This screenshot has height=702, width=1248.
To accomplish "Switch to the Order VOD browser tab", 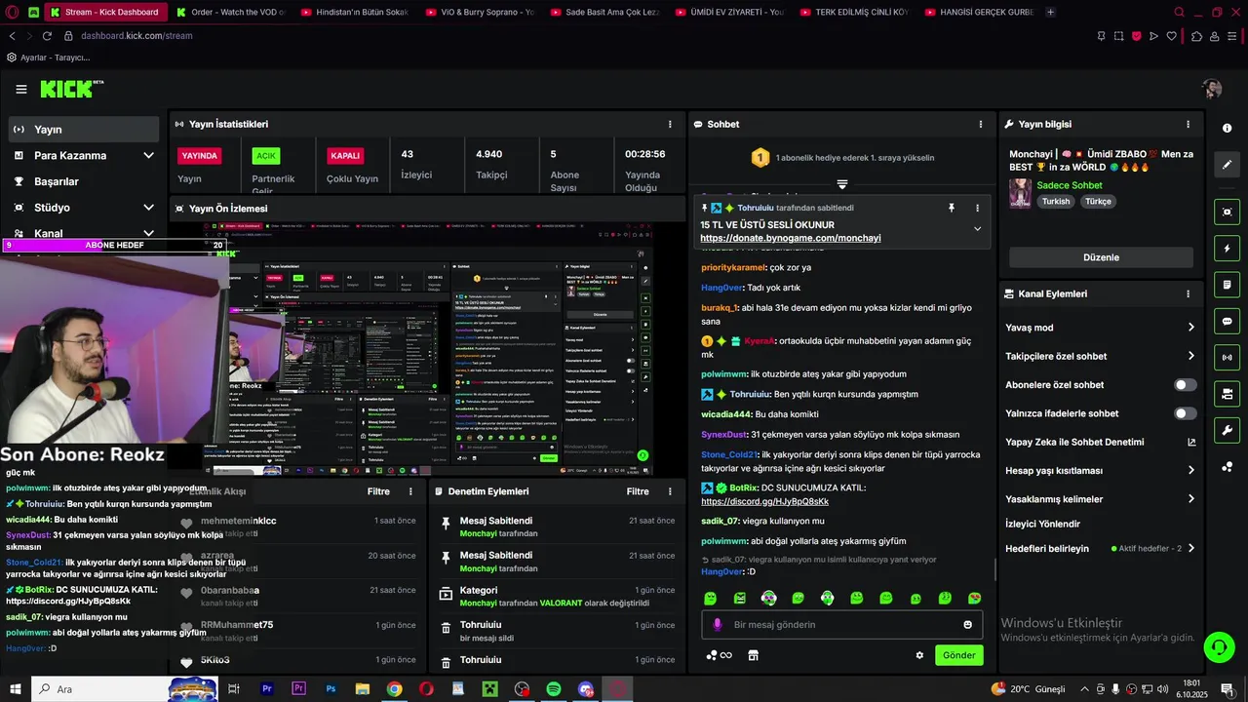I will coord(230,12).
